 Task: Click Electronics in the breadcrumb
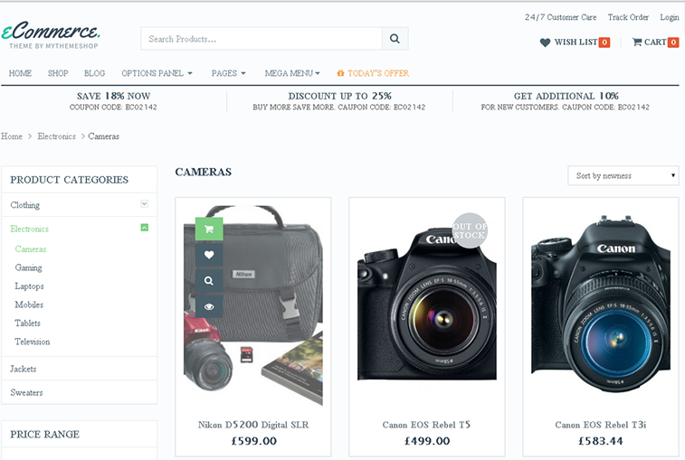[x=56, y=136]
